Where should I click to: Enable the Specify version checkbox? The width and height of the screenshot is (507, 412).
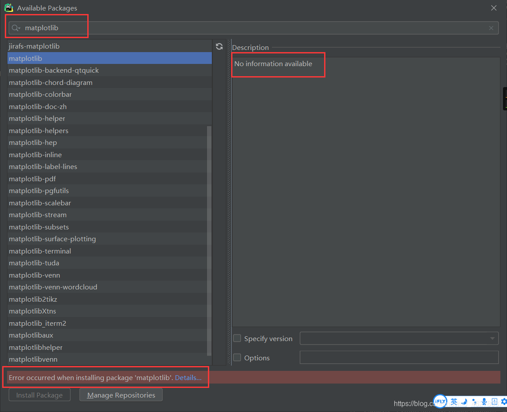pyautogui.click(x=237, y=338)
